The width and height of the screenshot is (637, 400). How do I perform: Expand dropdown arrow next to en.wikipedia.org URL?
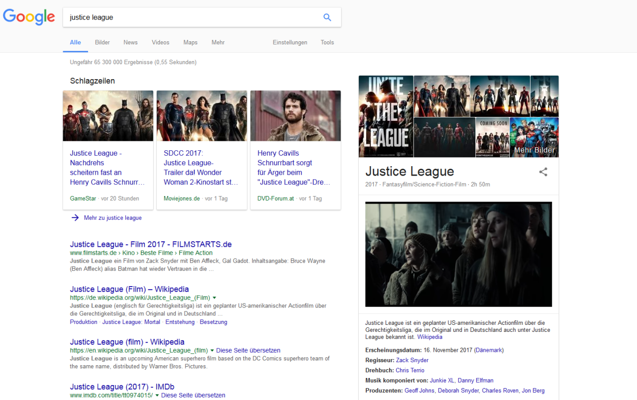point(212,350)
